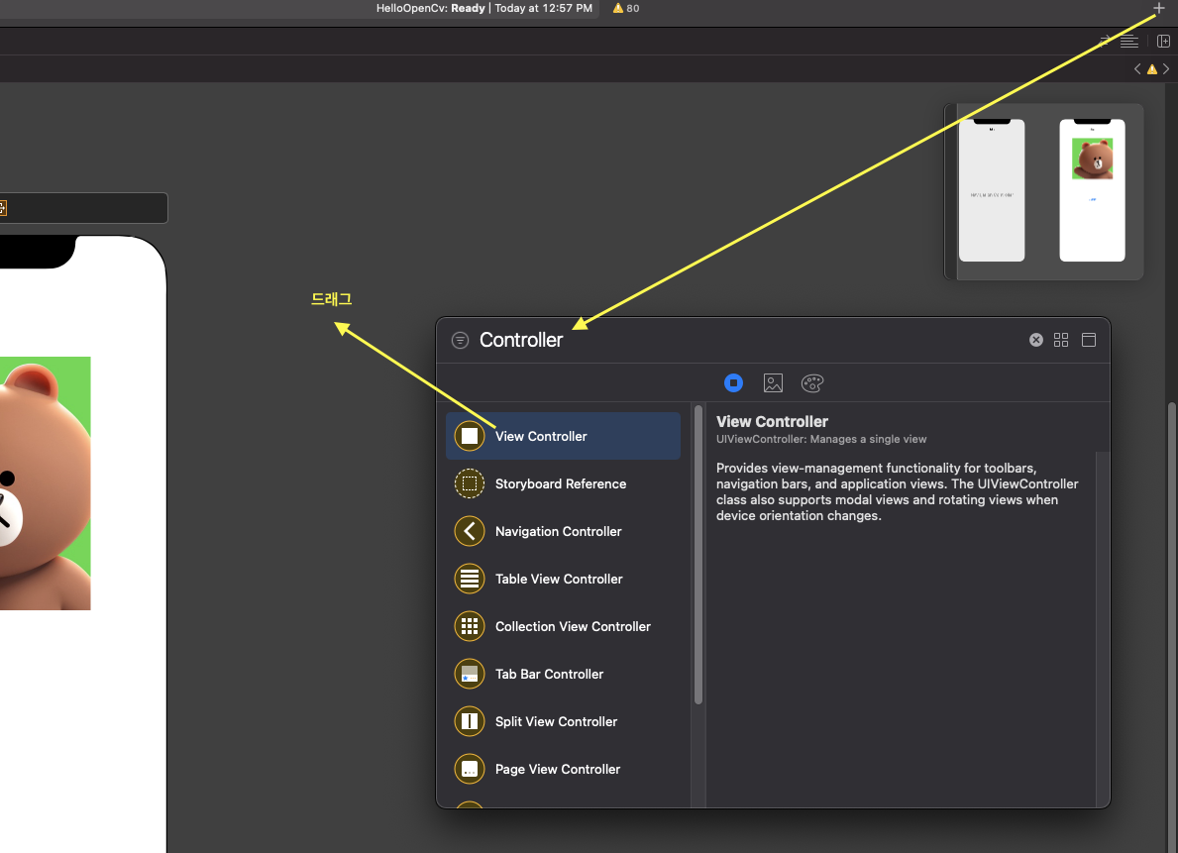Screen dimensions: 1178x853
Task: Select Page View Controller in the library
Action: click(563, 769)
